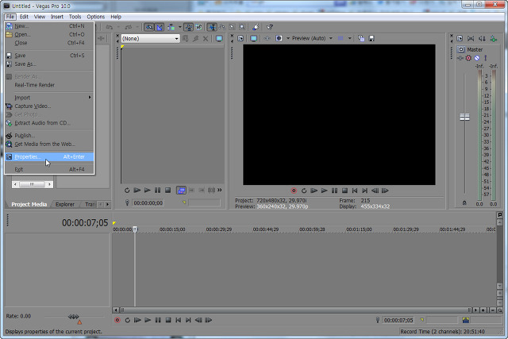Select the Selection Edit tool
Image resolution: width=508 pixels, height=339 pixels.
pos(232,27)
